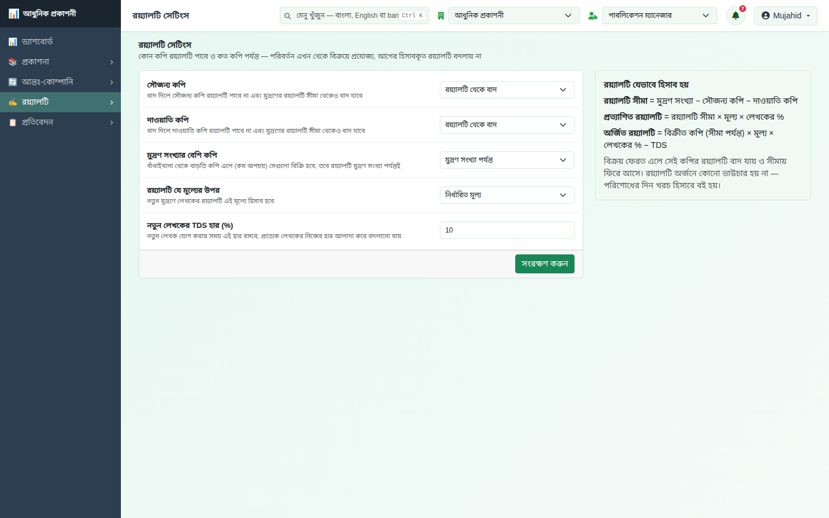829x518 pixels.
Task: Click the Mujahid profile avatar icon
Action: pos(766,16)
